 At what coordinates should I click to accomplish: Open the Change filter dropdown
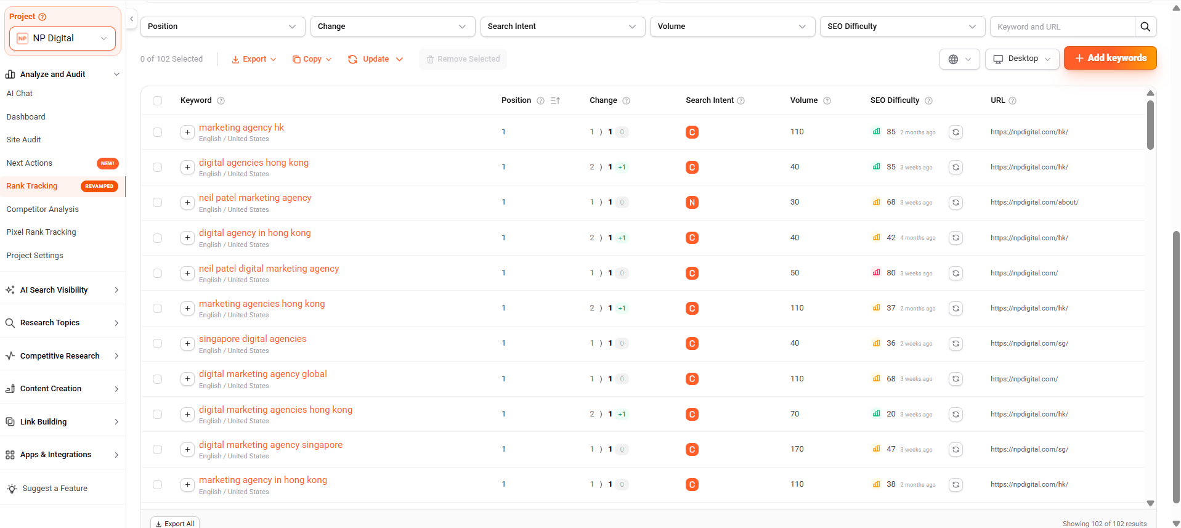[x=392, y=26]
